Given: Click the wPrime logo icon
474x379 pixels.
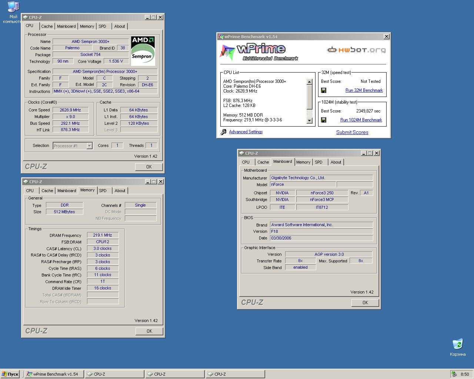Looking at the screenshot, I should 227,52.
